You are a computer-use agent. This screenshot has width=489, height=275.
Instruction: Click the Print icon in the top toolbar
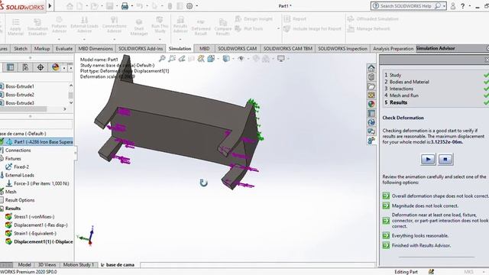coord(125,6)
